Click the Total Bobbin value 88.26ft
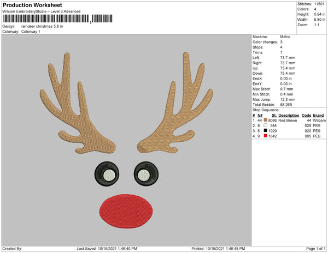Image resolution: width=328 pixels, height=253 pixels. point(286,105)
